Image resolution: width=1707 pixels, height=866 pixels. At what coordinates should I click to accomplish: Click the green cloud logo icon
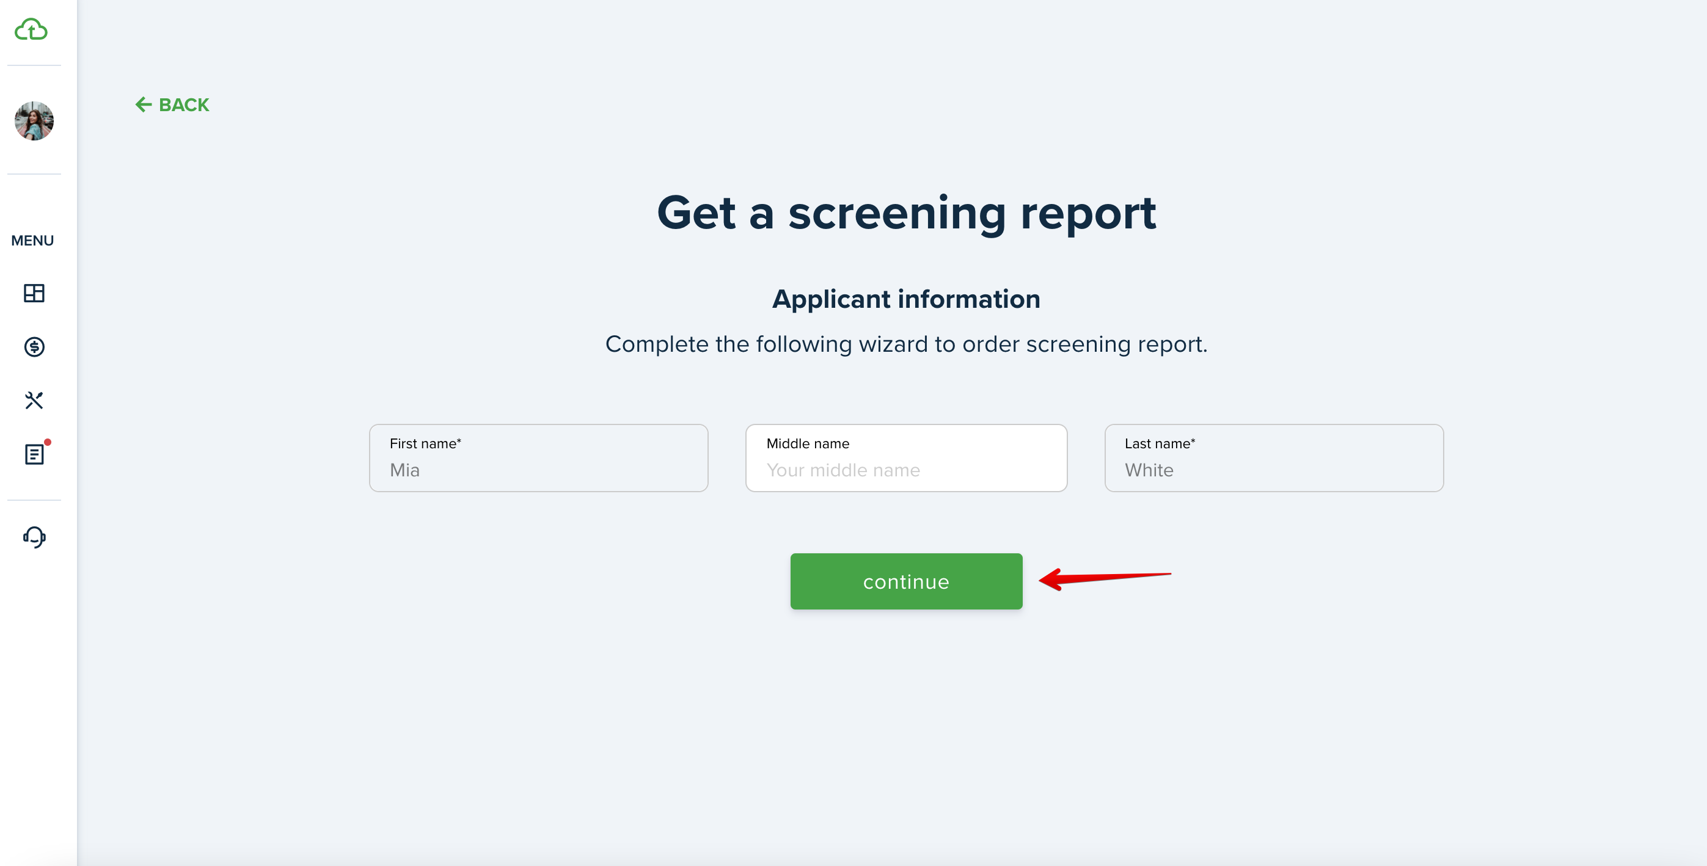pos(31,29)
